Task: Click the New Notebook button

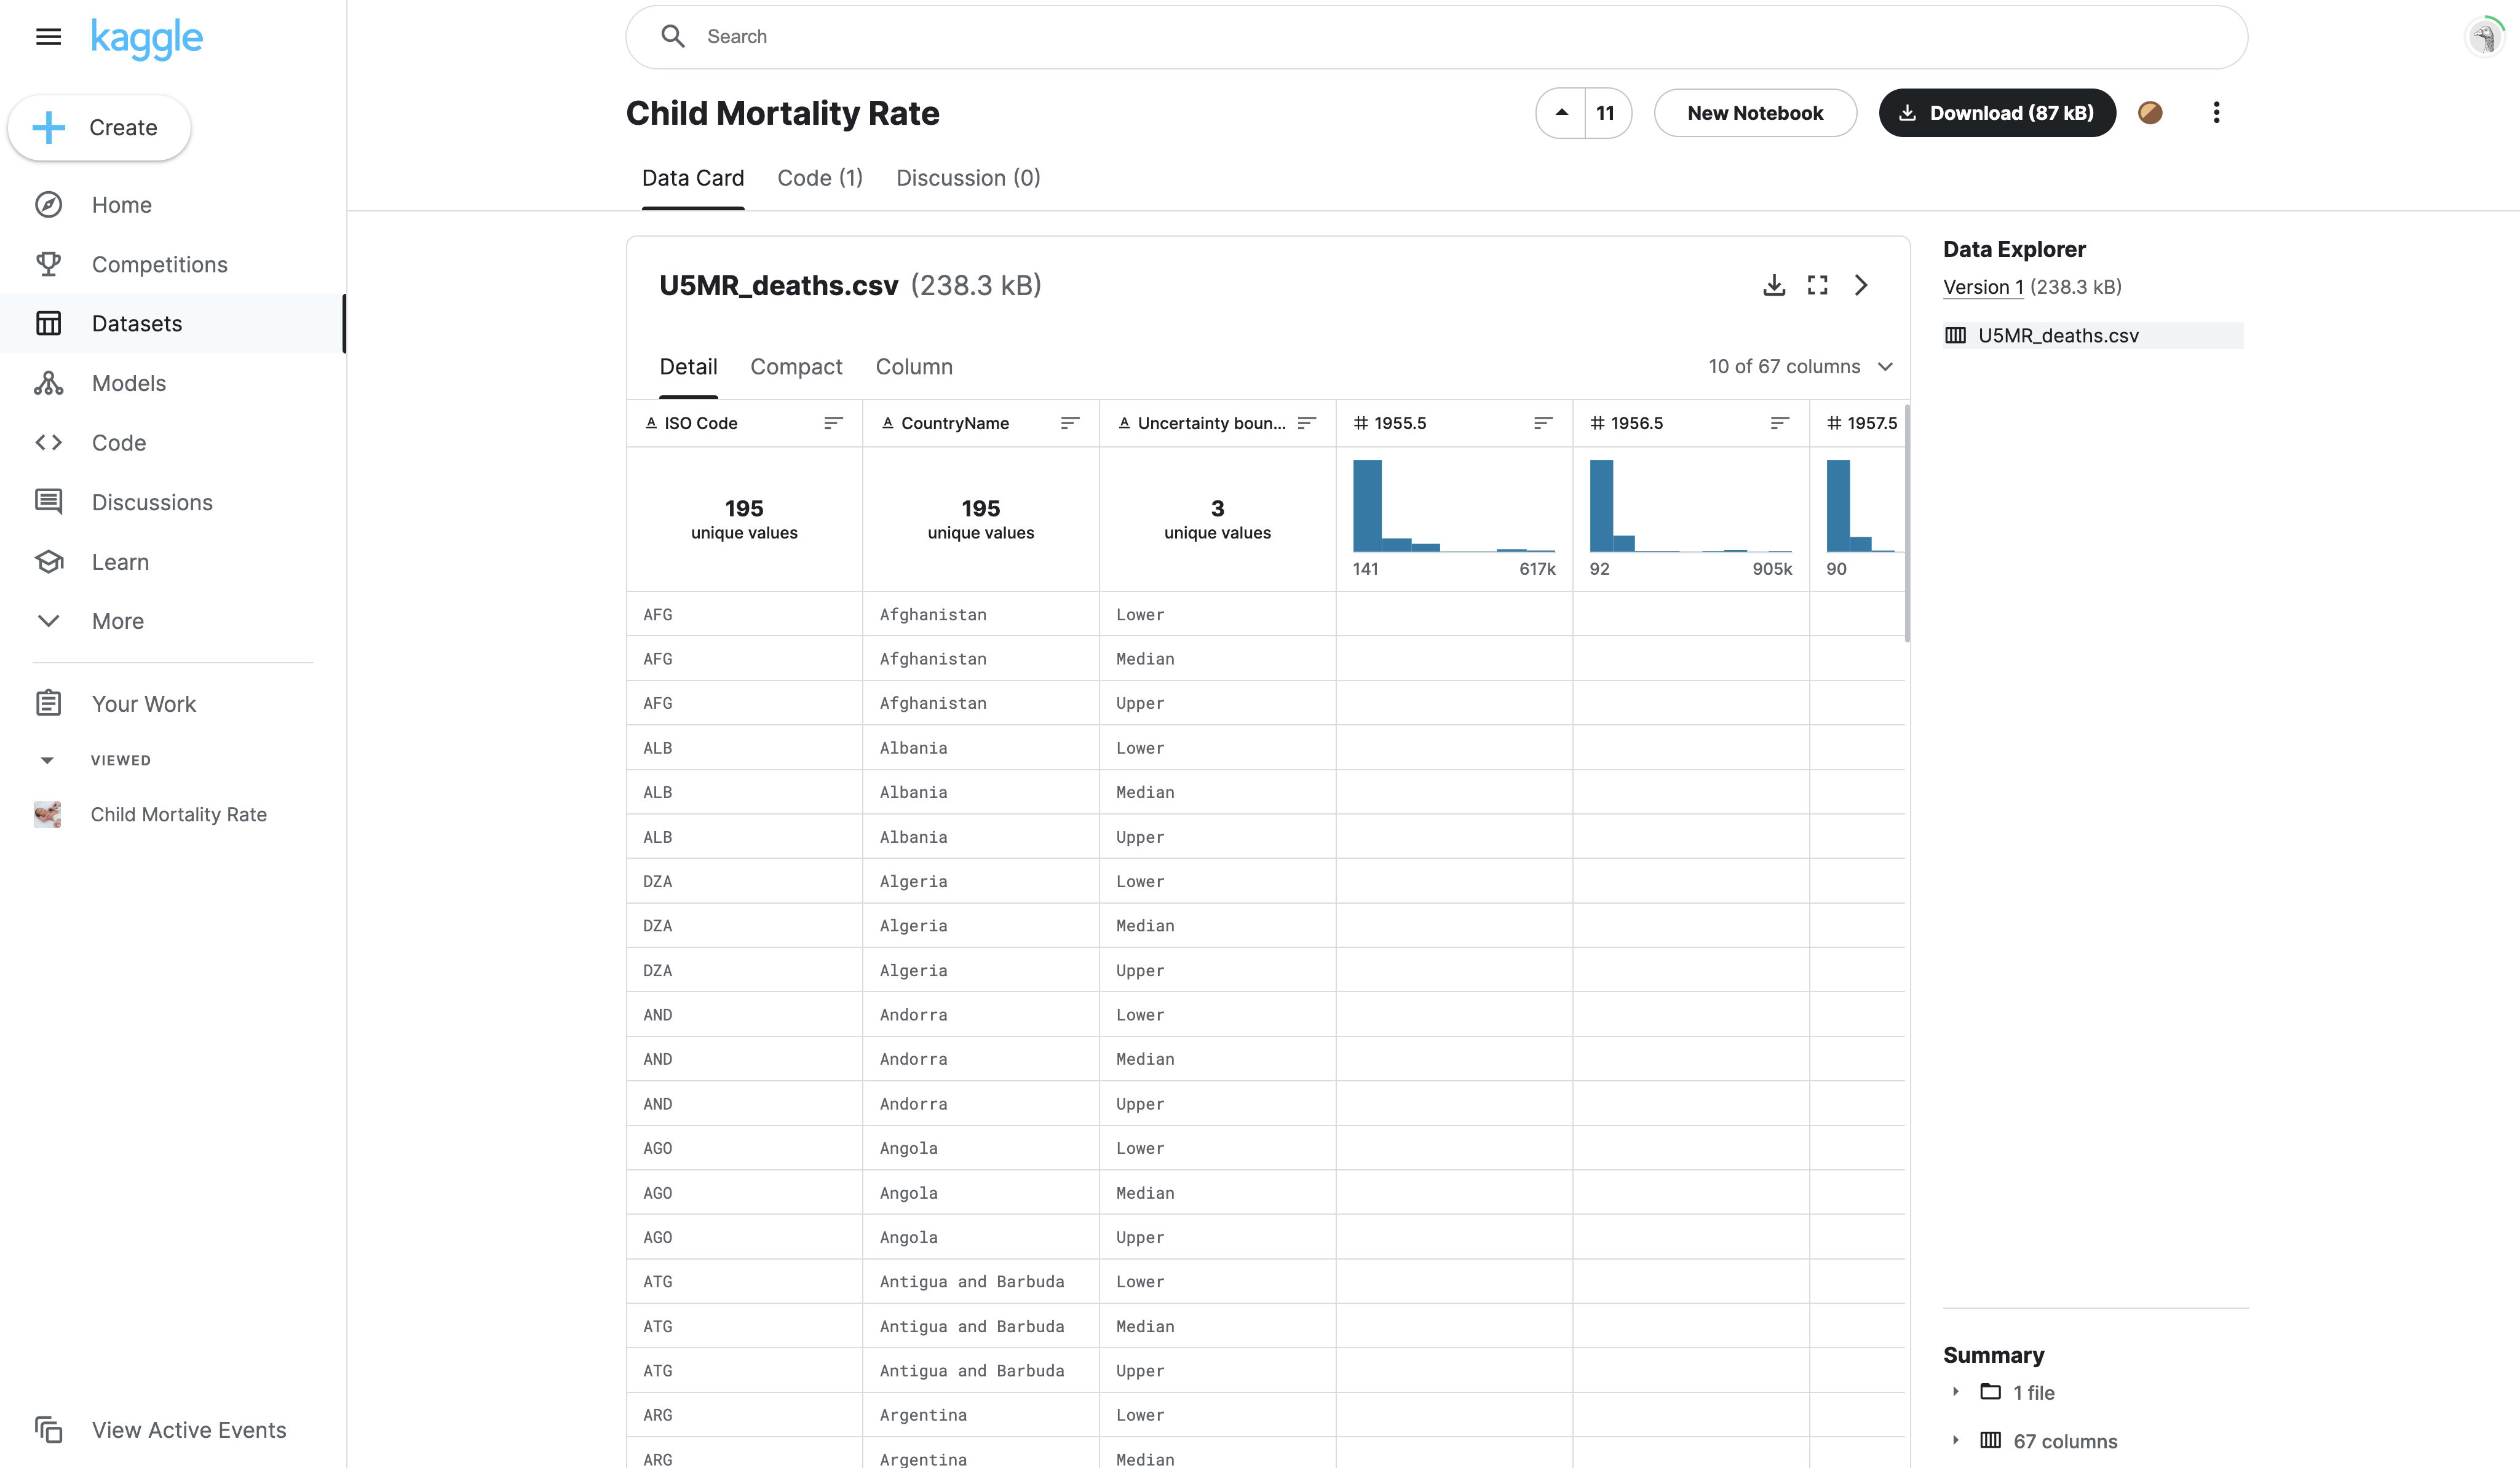Action: pos(1754,113)
